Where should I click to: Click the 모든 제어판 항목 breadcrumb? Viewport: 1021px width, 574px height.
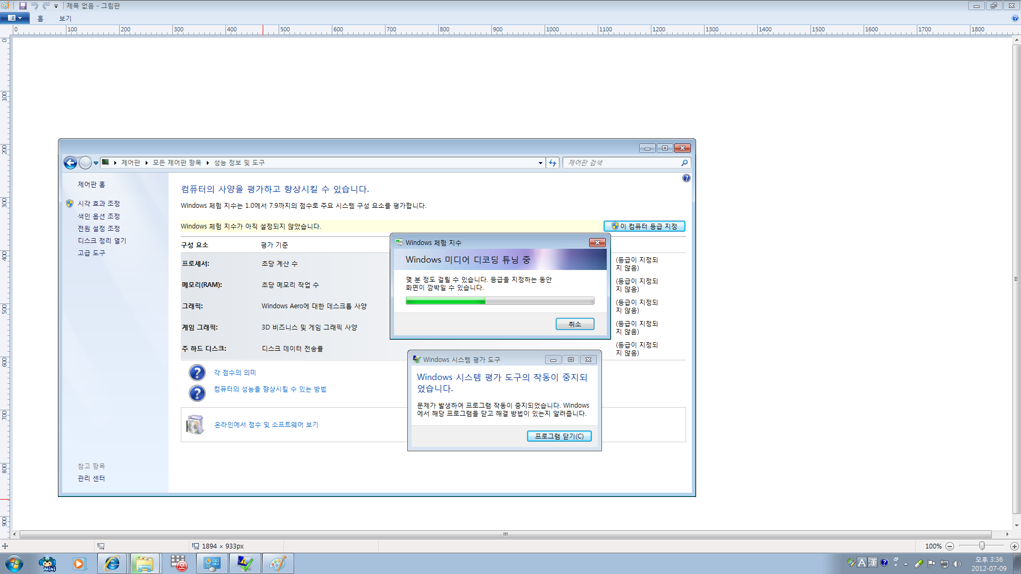click(x=177, y=163)
